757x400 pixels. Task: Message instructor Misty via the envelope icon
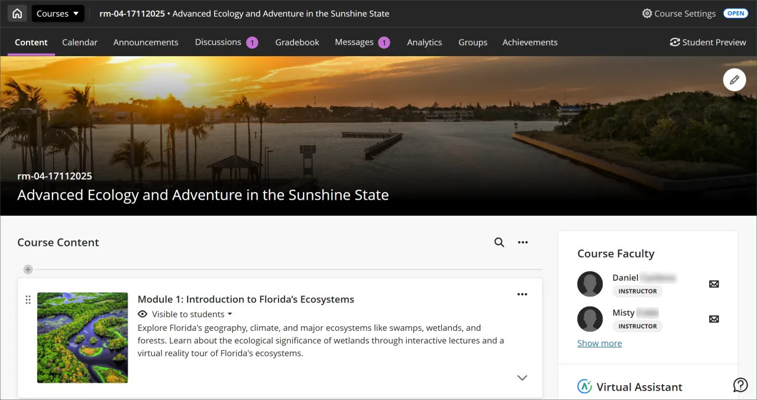(x=714, y=319)
